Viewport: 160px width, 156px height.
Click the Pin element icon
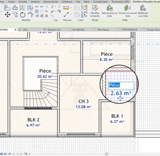[x=47, y=11]
